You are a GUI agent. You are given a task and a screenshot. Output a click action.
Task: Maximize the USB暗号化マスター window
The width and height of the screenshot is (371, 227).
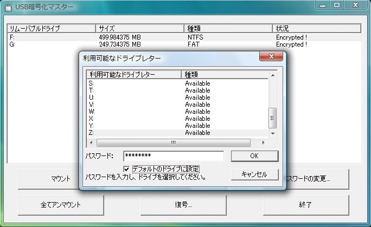[337, 5]
